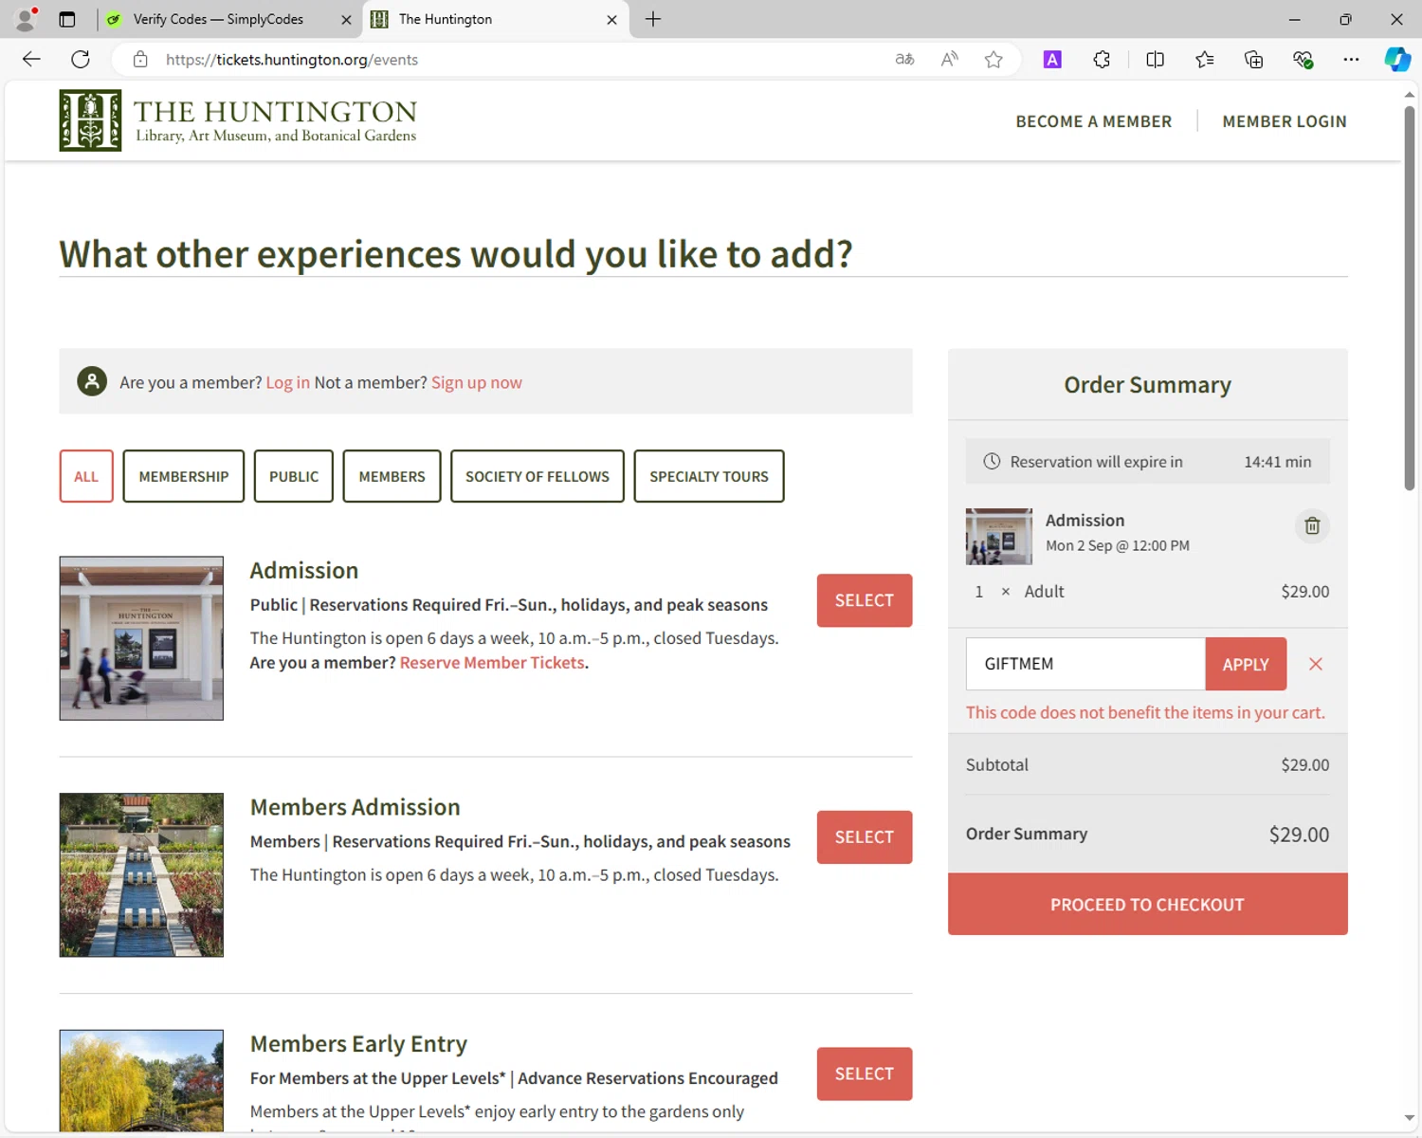Select the Members Admission experience
This screenshot has width=1422, height=1138.
pos(865,837)
